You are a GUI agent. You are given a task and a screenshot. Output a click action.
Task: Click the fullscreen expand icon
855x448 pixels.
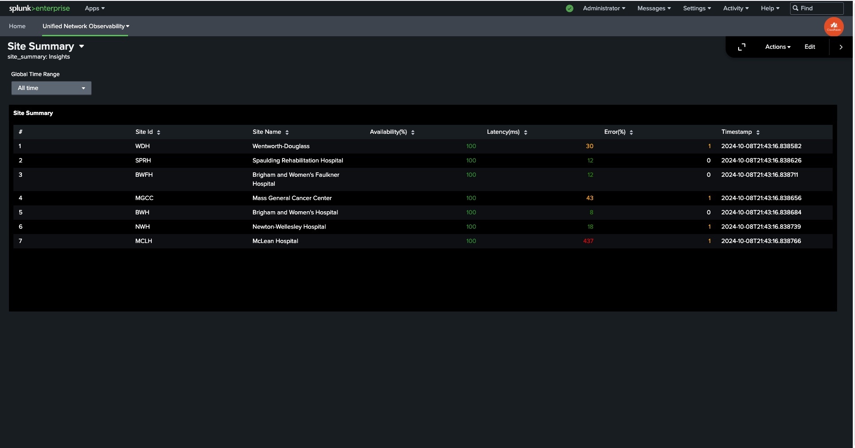pos(742,47)
